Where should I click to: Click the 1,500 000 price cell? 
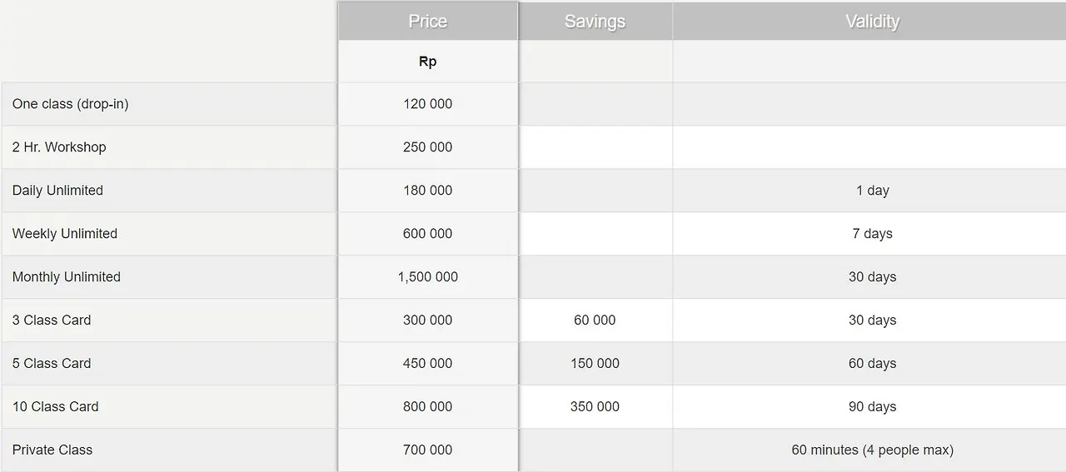[427, 277]
